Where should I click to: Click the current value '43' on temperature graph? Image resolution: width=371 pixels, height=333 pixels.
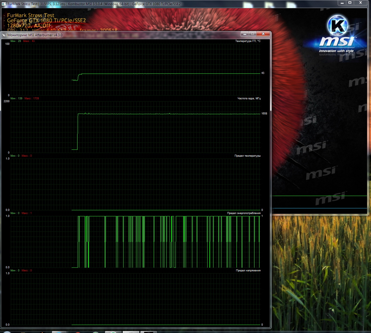click(263, 73)
